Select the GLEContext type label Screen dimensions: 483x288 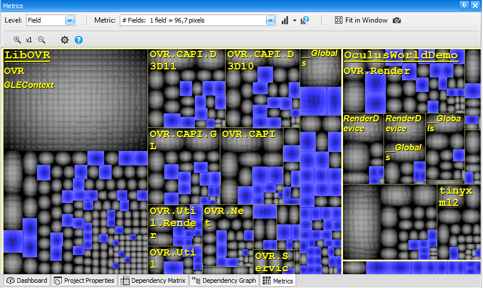tap(29, 85)
